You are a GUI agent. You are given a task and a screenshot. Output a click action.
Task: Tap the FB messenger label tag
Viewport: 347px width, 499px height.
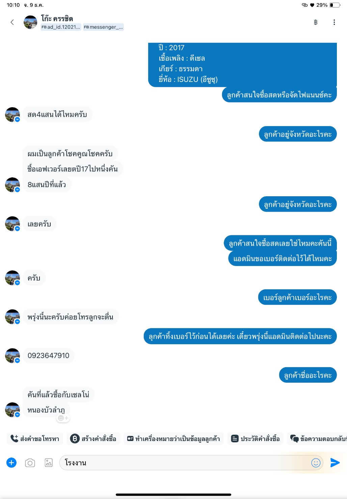tap(103, 27)
